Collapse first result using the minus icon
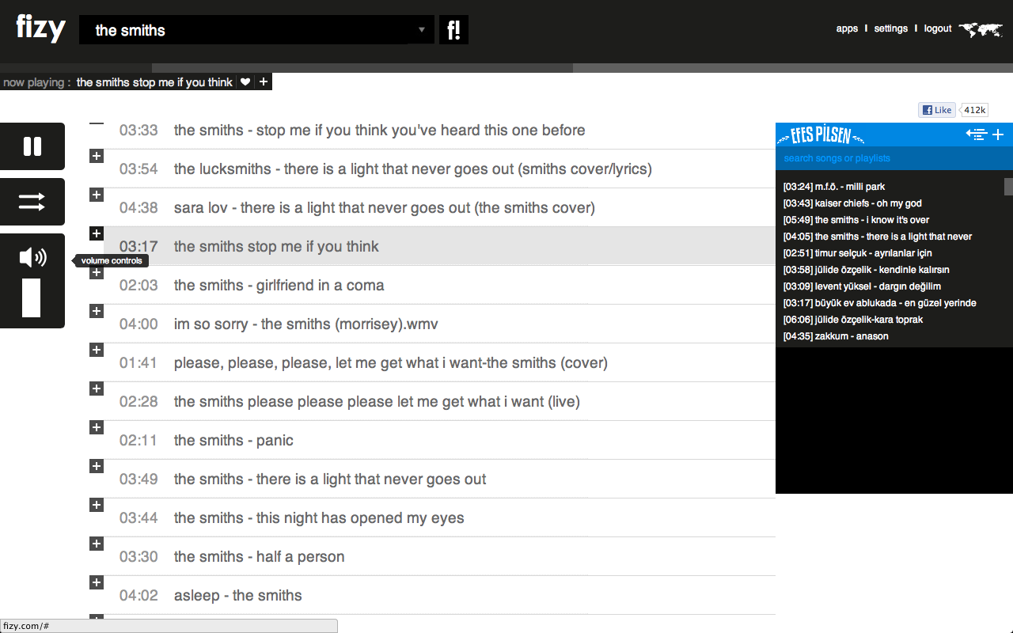 click(97, 123)
